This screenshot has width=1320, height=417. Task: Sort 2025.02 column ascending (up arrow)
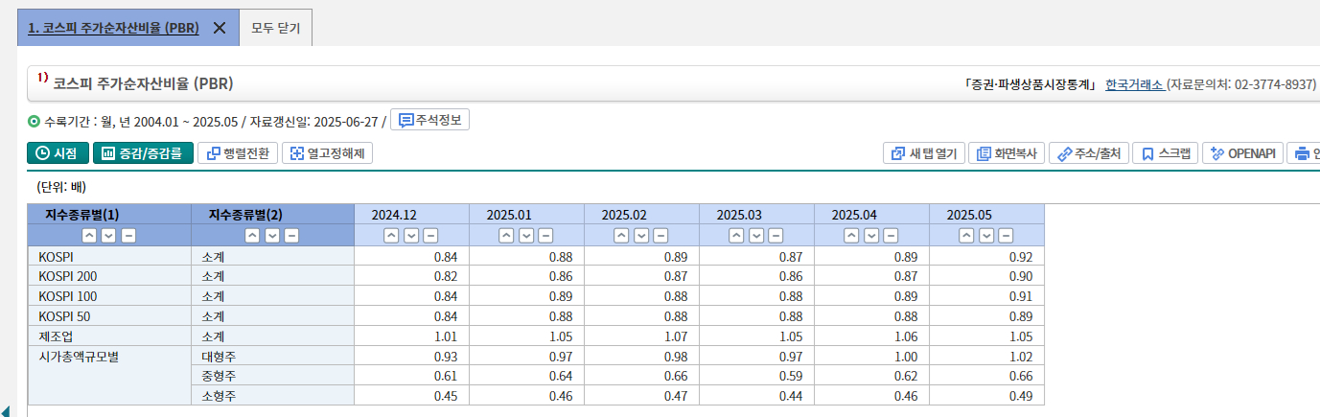621,236
